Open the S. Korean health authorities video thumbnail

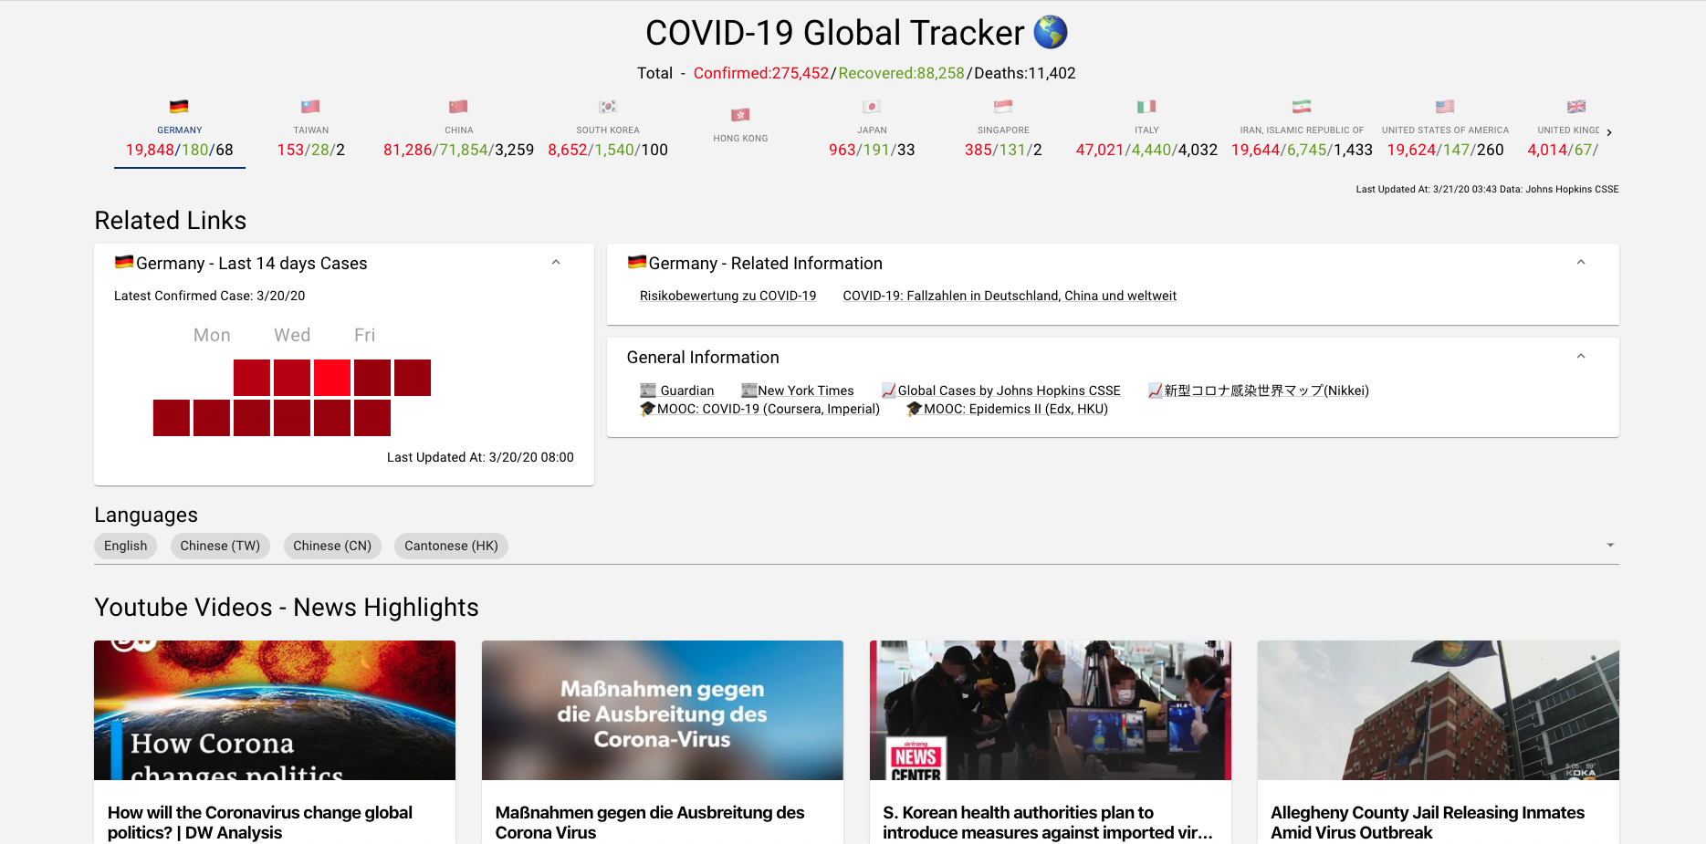(x=1051, y=710)
